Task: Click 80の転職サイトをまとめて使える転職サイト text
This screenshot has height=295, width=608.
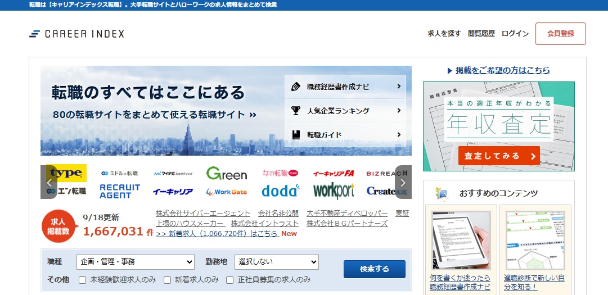Action: [x=155, y=115]
